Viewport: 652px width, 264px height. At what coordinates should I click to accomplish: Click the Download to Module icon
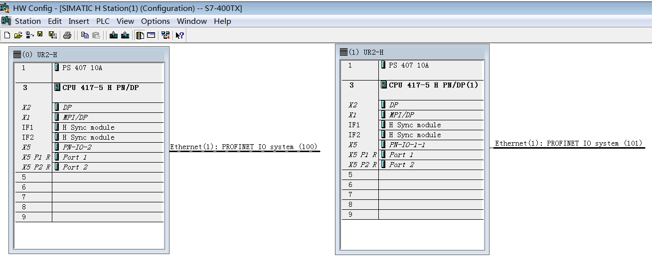114,35
